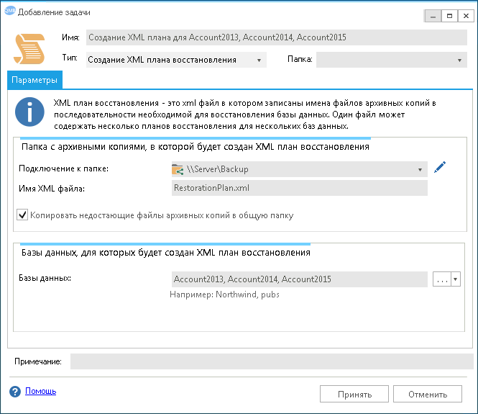This screenshot has width=478, height=414.
Task: Click the blue help question mark icon
Action: click(x=15, y=392)
